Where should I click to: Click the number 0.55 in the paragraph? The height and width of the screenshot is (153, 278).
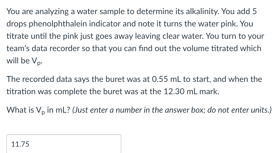point(160,79)
